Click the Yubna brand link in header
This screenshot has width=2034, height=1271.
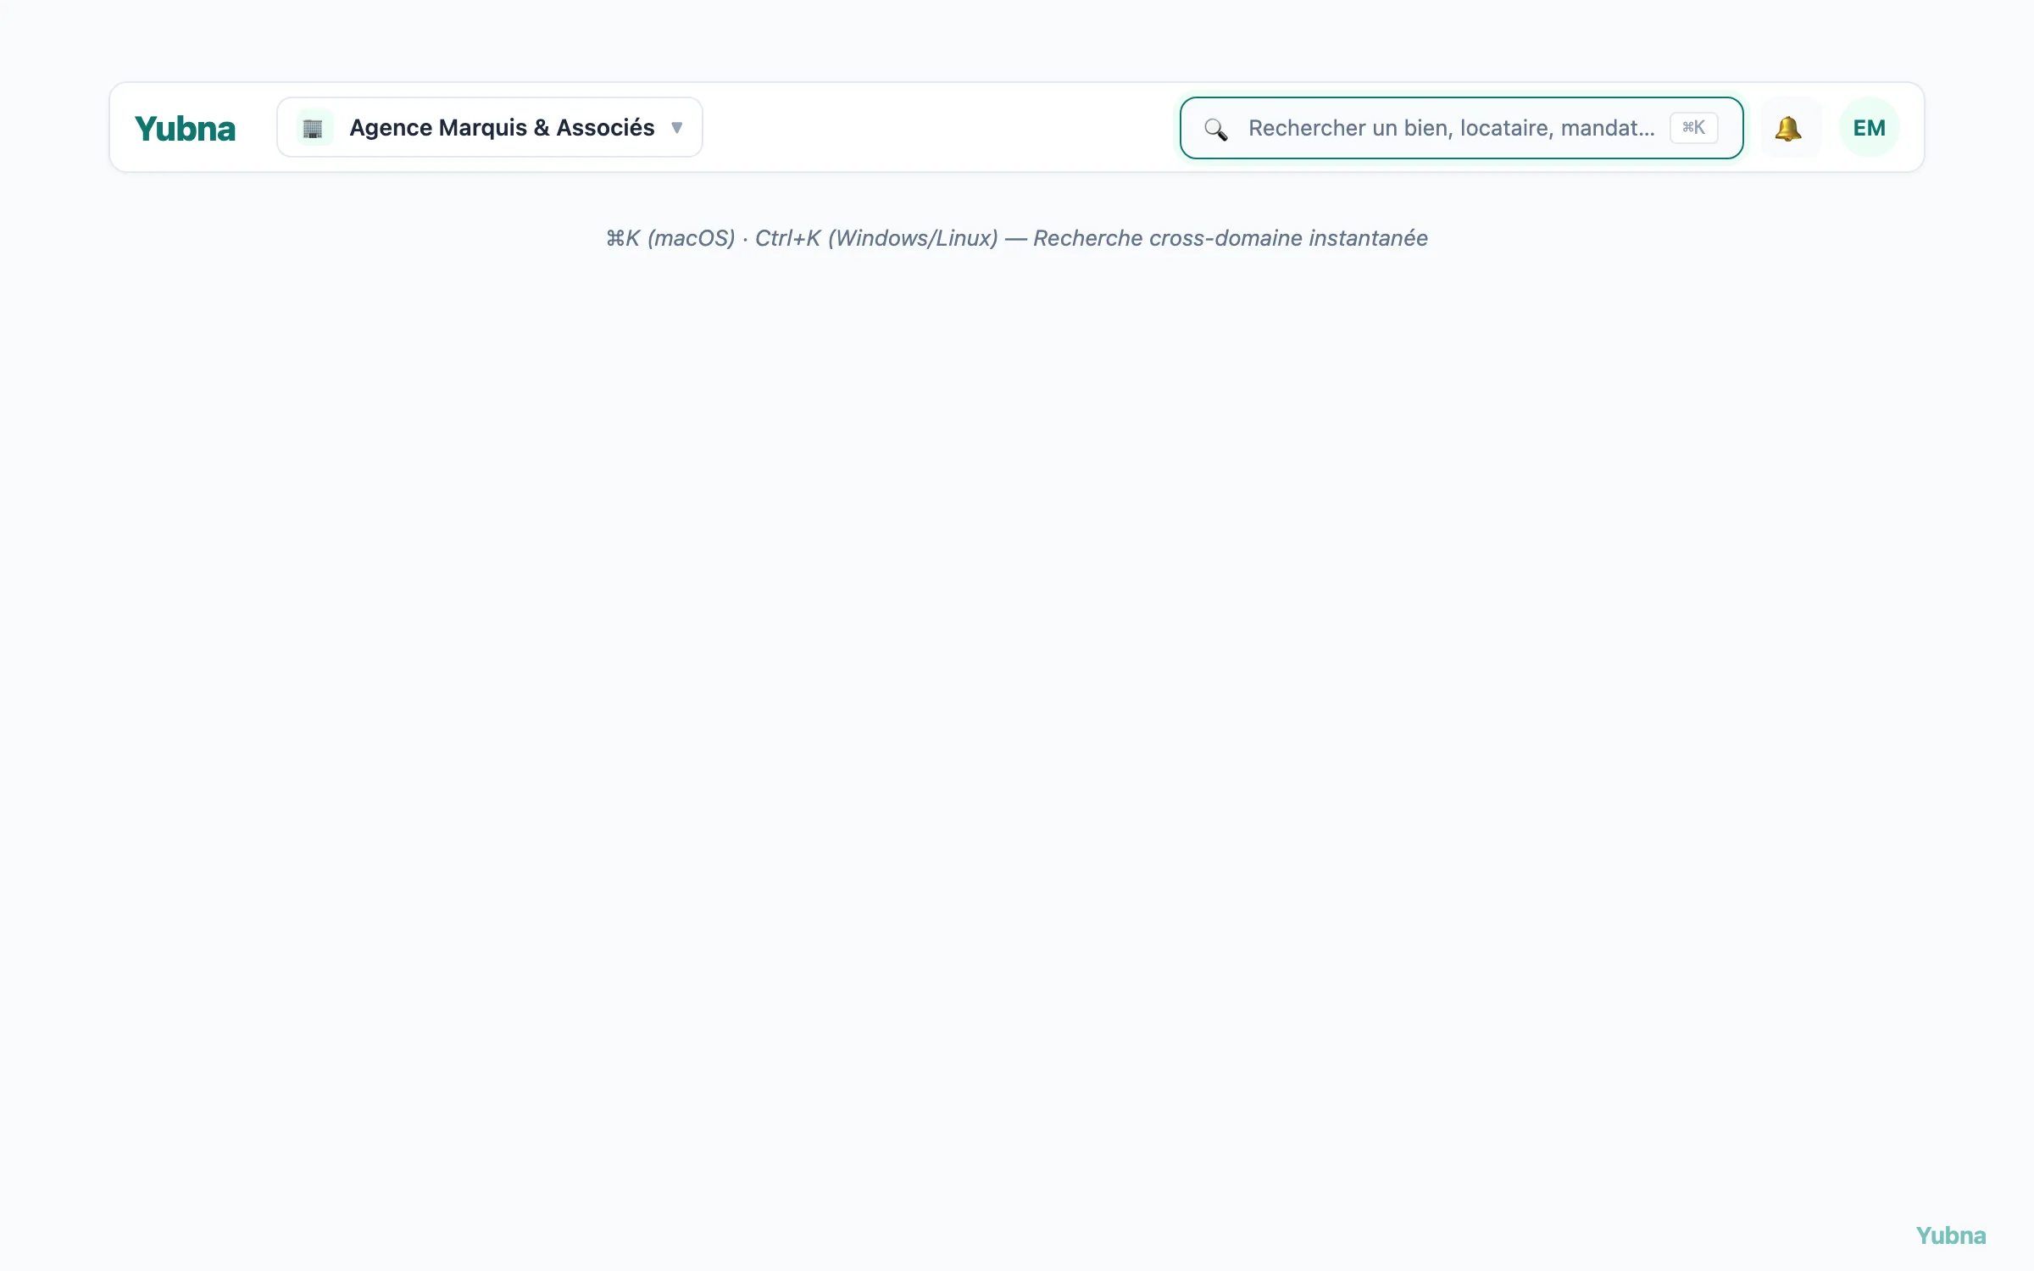[x=185, y=129]
